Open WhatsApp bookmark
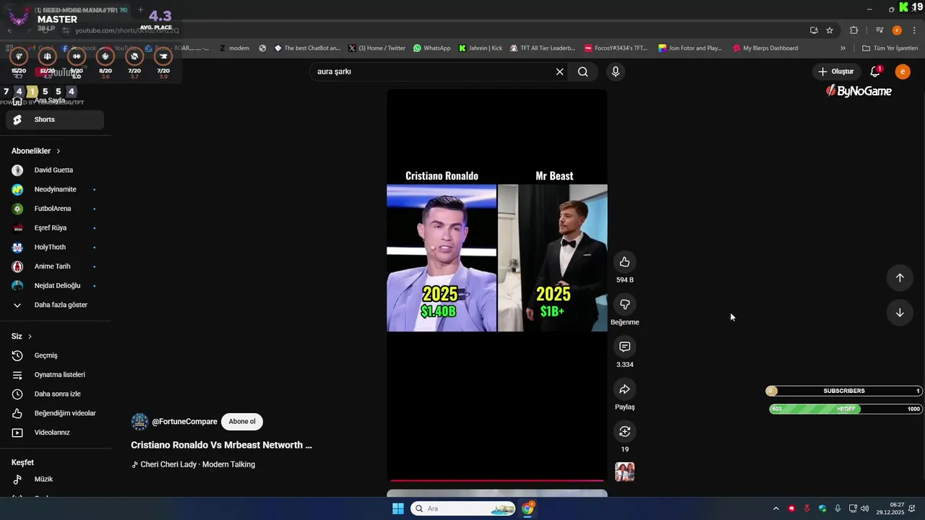This screenshot has height=520, width=925. [x=432, y=48]
